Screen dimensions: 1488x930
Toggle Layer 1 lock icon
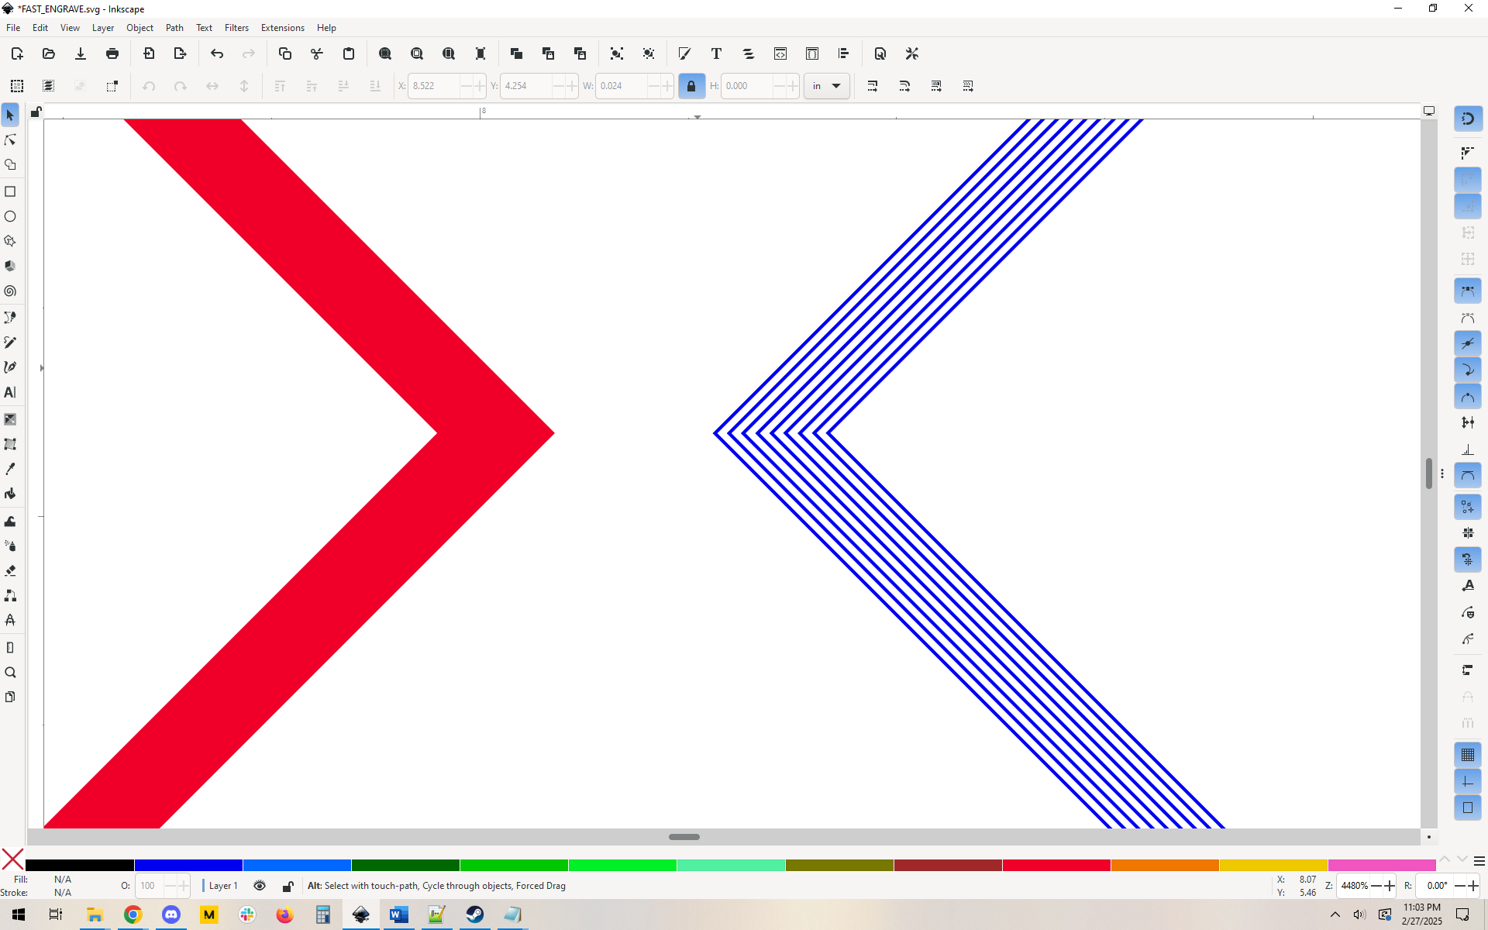pyautogui.click(x=288, y=886)
